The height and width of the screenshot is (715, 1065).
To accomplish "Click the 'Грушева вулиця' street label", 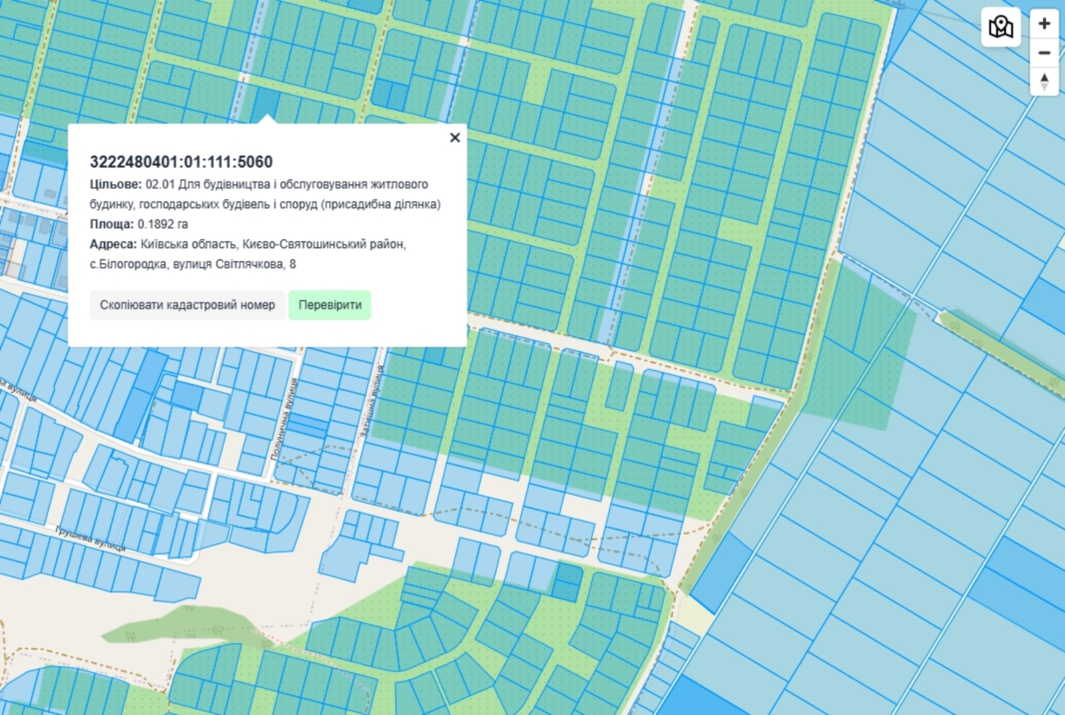I will [x=91, y=539].
